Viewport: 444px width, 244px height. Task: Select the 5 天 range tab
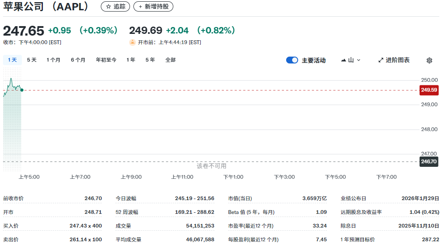(32, 60)
